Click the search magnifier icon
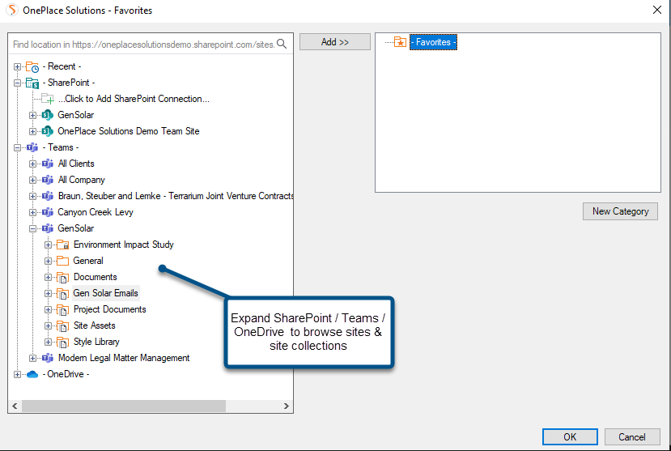Viewport: 671px width, 451px height. [x=282, y=44]
